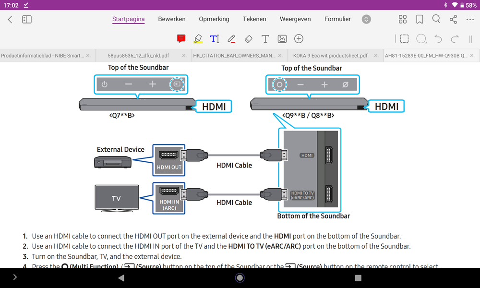Select the lasso circle selection tool
Screen dimensions: 480x288
pos(421,39)
